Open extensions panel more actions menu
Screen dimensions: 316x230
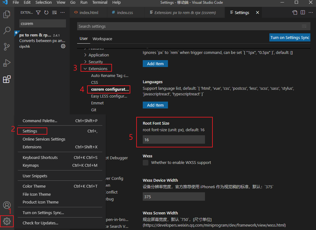[x=63, y=12]
